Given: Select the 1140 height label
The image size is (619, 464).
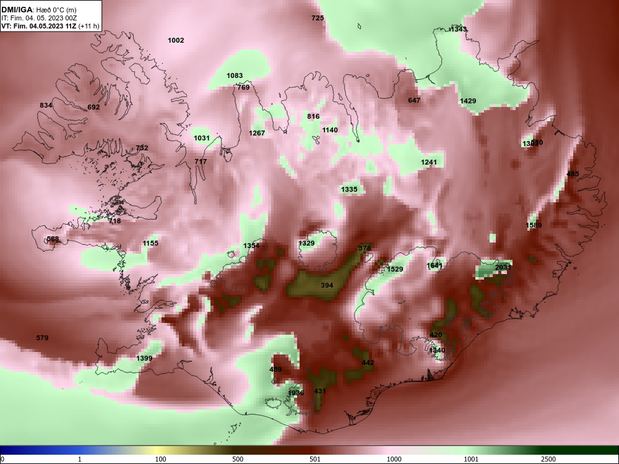Looking at the screenshot, I should [x=330, y=130].
